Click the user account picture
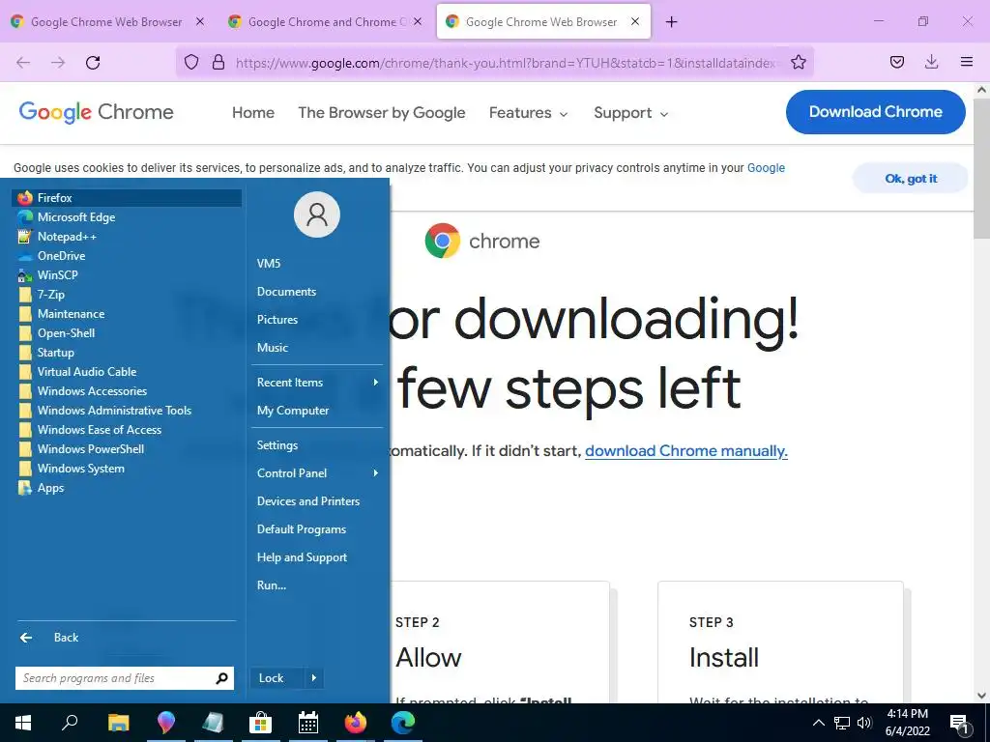Screen dimensions: 990x742 tap(317, 214)
